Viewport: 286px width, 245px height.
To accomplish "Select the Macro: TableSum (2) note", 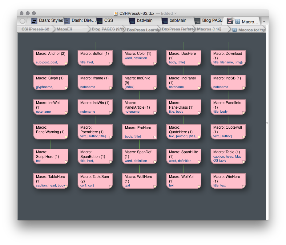I will click(95, 181).
